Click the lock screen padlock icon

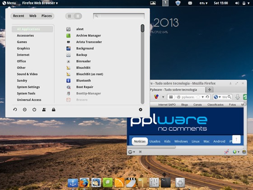[x=54, y=109]
